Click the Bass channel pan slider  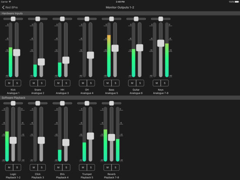click(x=111, y=18)
